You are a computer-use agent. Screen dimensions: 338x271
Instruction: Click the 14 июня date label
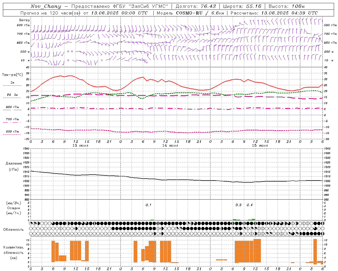click(x=170, y=146)
